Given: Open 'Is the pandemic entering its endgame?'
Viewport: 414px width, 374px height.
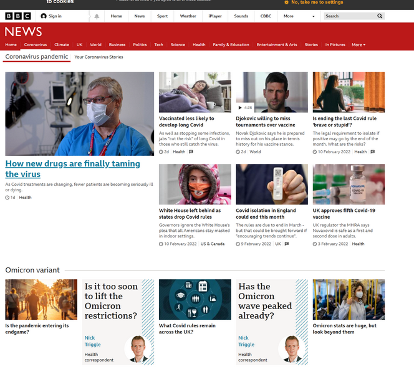Looking at the screenshot, I should coord(37,329).
